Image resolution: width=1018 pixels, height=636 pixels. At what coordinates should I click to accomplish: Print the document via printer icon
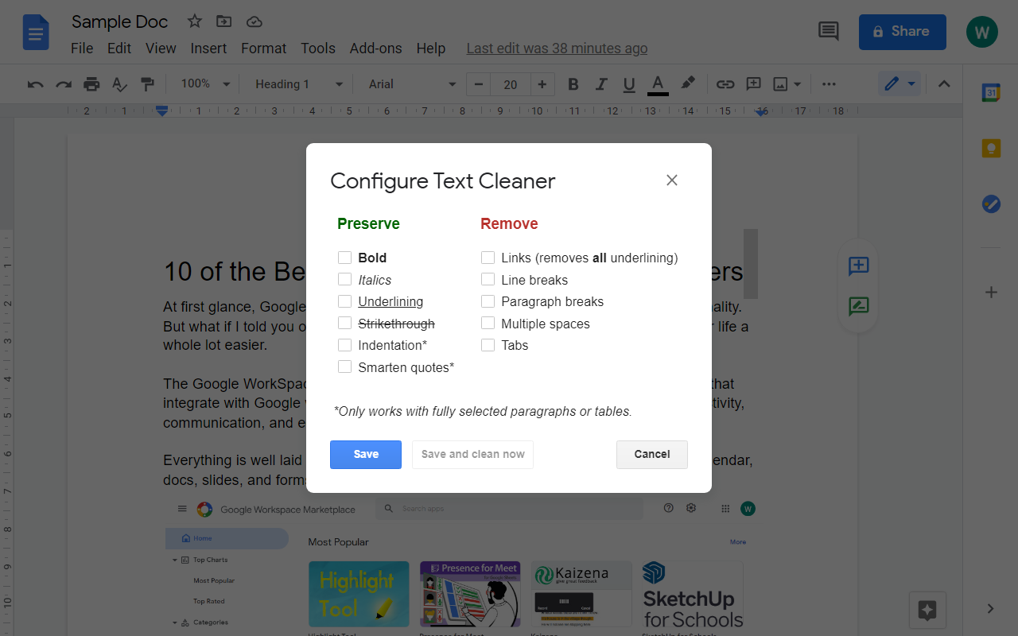(91, 84)
